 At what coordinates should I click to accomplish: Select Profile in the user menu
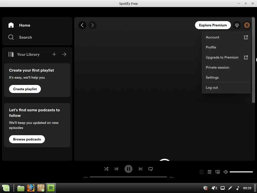point(227,47)
